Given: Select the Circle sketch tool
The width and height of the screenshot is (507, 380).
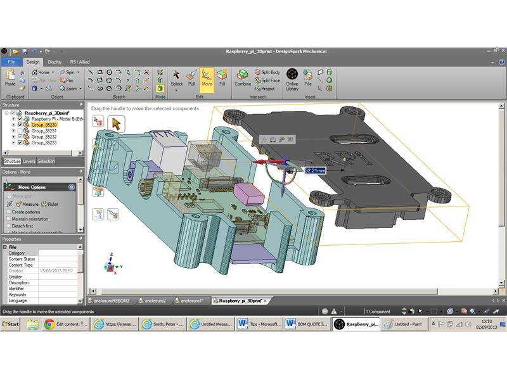Looking at the screenshot, I should pyautogui.click(x=109, y=72).
